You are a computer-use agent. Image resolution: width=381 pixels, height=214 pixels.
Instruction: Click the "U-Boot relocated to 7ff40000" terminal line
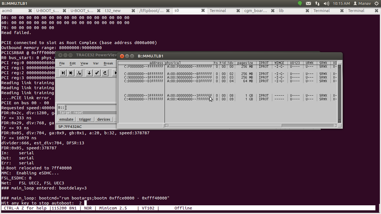coord(37,168)
